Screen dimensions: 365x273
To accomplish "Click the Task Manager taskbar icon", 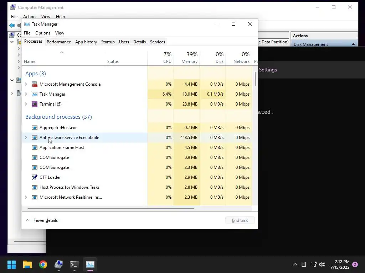I will point(90,264).
